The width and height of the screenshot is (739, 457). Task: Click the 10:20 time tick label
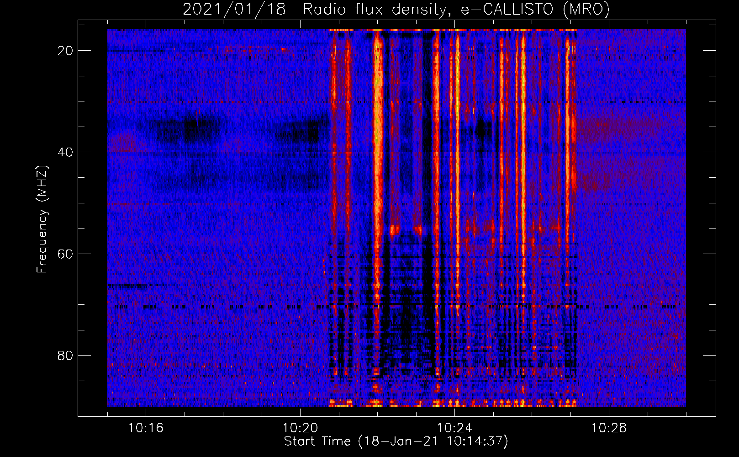coord(300,428)
